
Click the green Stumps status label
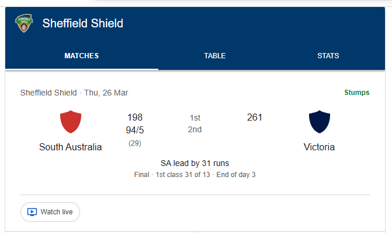357,93
